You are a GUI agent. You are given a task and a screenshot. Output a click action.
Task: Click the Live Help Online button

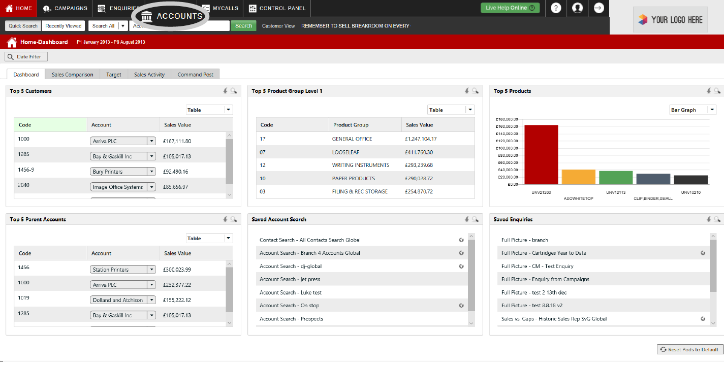coord(510,8)
